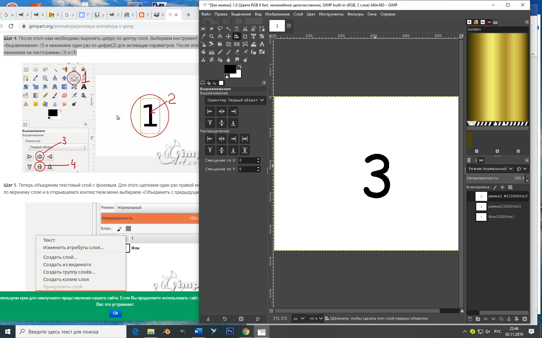Select the Measure compass tool
This screenshot has width=542, height=338.
(220, 36)
